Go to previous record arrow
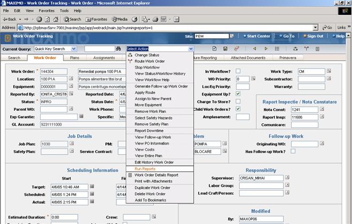 255,49
